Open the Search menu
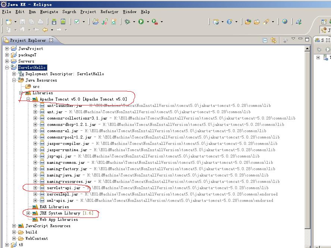The image size is (331, 248). pyautogui.click(x=69, y=12)
